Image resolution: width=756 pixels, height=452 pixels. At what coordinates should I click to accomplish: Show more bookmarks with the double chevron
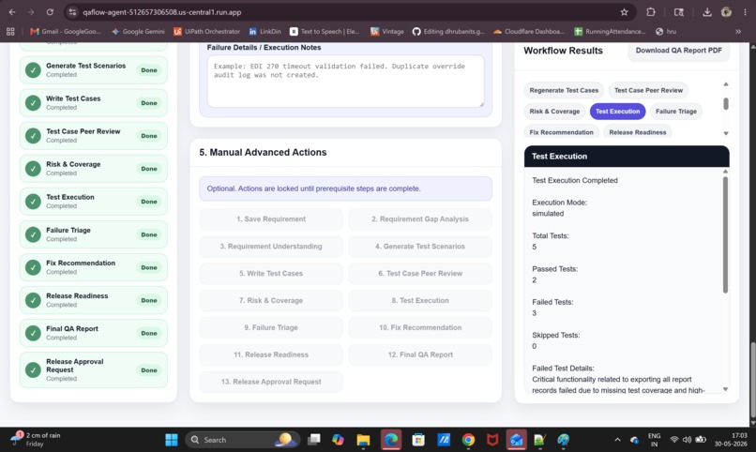[737, 31]
